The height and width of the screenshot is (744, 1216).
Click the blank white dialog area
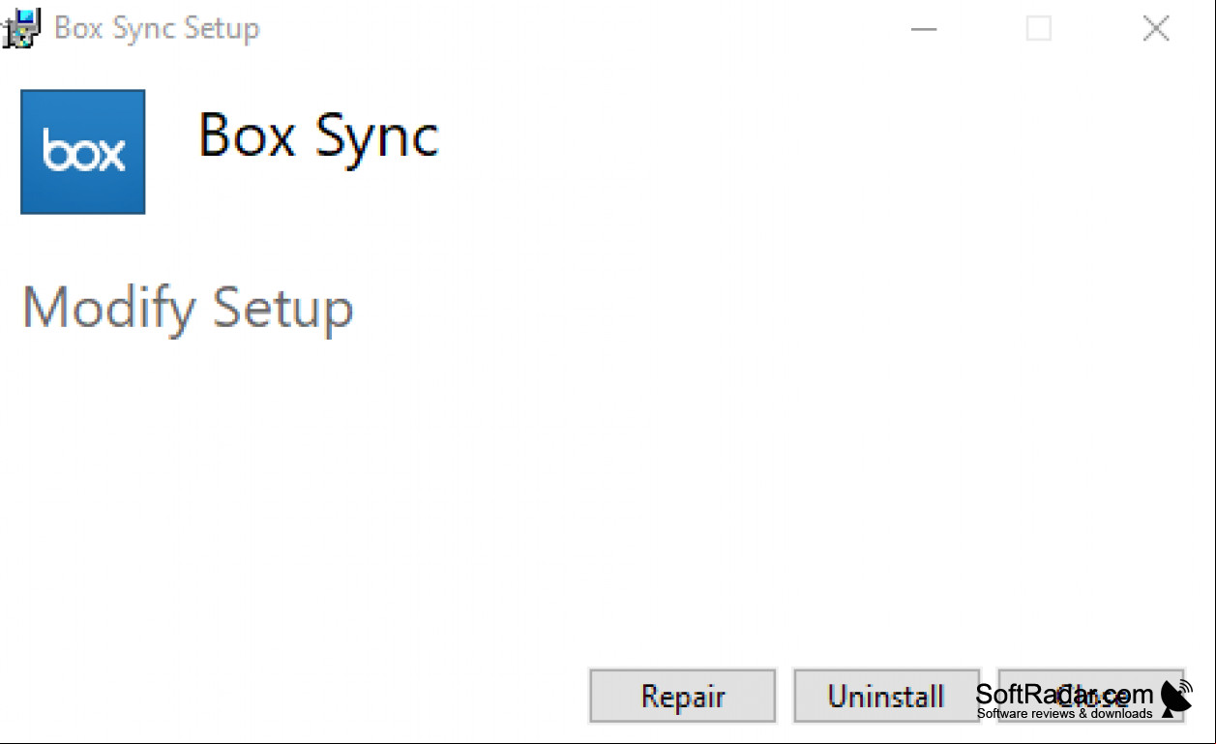pyautogui.click(x=608, y=484)
